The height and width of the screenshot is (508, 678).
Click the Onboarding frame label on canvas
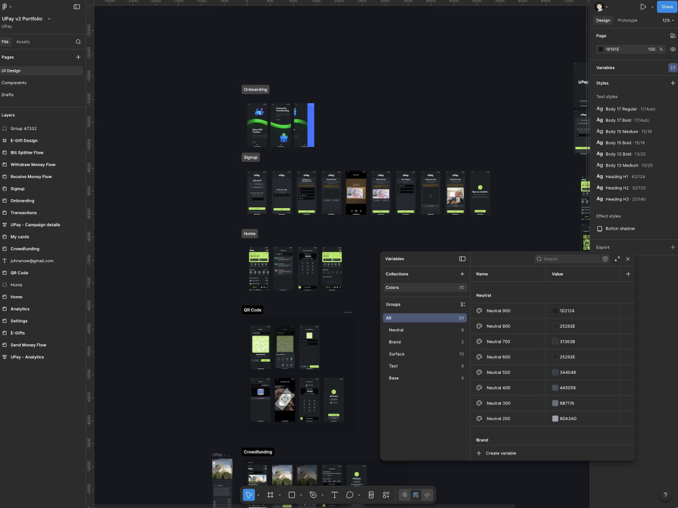pos(255,89)
